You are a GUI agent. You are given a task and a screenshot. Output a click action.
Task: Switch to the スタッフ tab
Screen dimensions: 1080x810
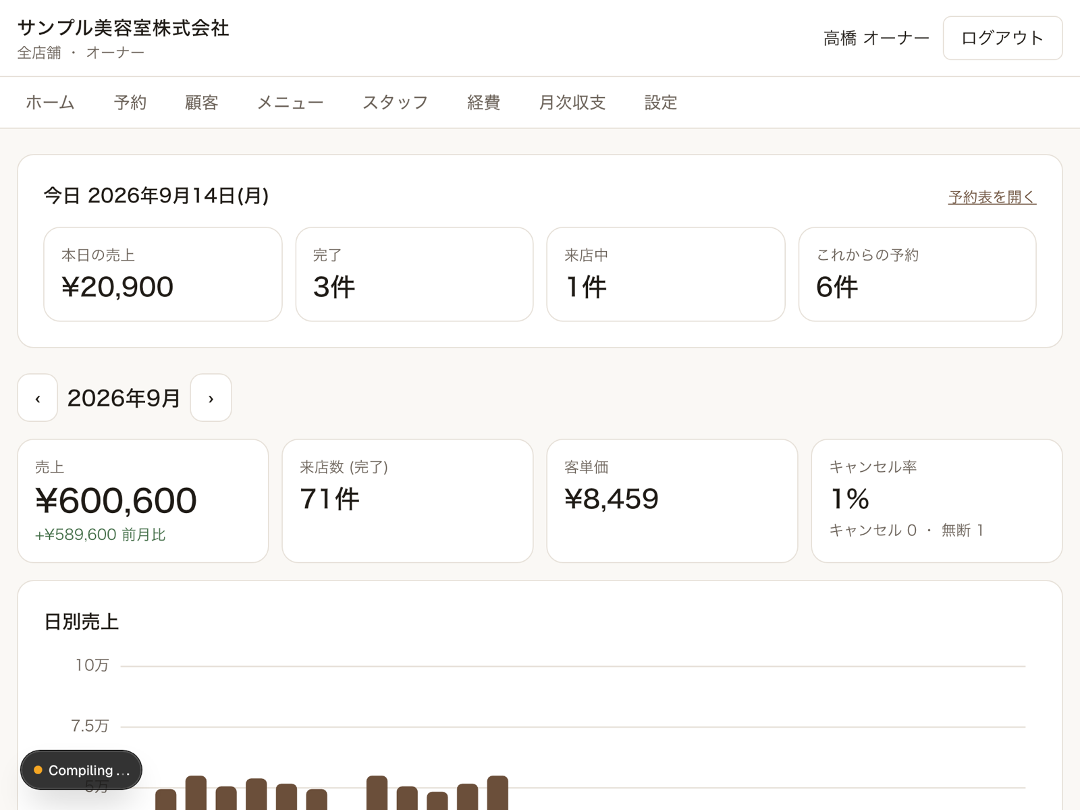coord(395,103)
